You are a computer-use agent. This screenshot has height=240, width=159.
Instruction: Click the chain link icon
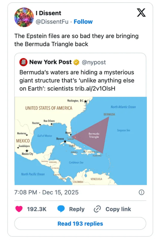pos(97,209)
